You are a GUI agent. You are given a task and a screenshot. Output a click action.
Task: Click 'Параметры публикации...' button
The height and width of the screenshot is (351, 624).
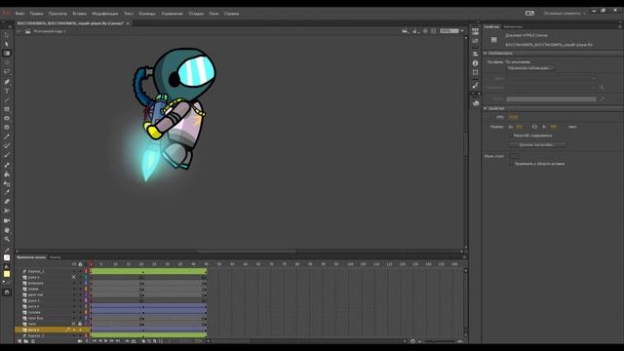[530, 68]
